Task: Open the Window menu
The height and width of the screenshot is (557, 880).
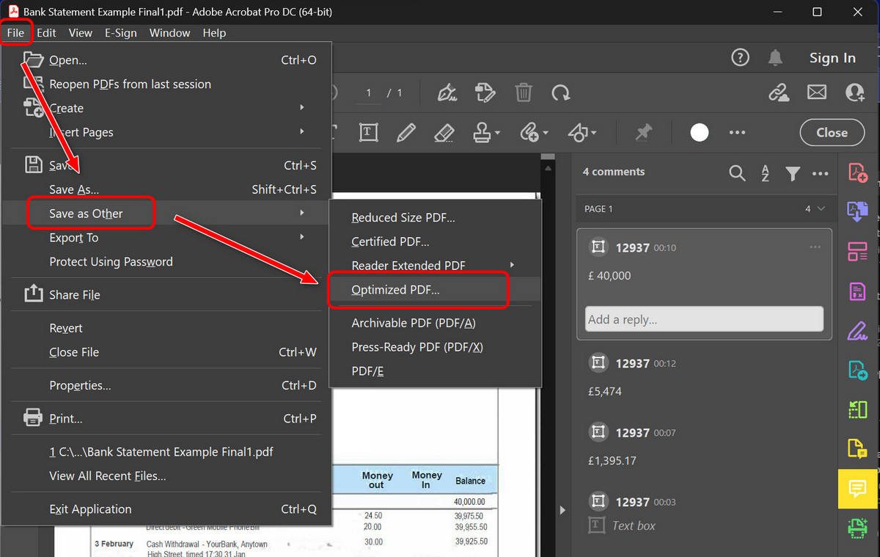Action: [169, 32]
